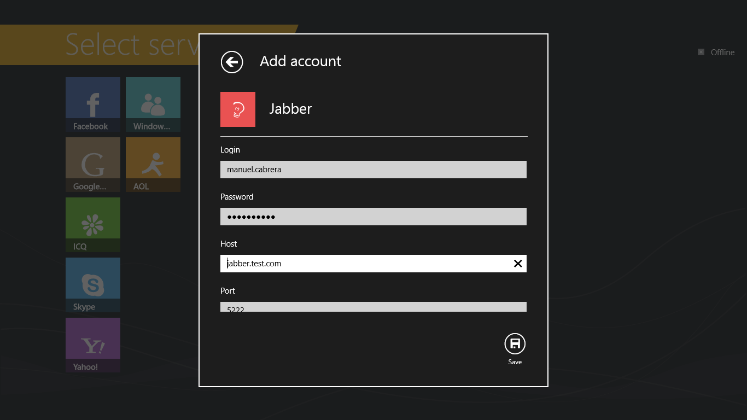Click the Save icon
Screen dimensions: 747x420
click(x=515, y=343)
